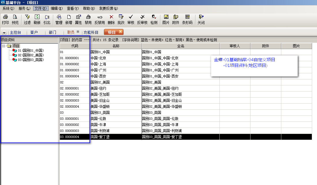Open the tab list dropdown arrow
The width and height of the screenshot is (317, 185).
tap(4, 33)
